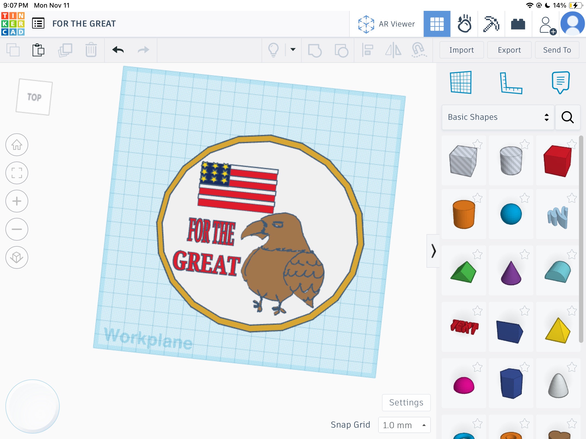586x439 pixels.
Task: Collapse the shapes panel chevron
Action: [x=433, y=251]
